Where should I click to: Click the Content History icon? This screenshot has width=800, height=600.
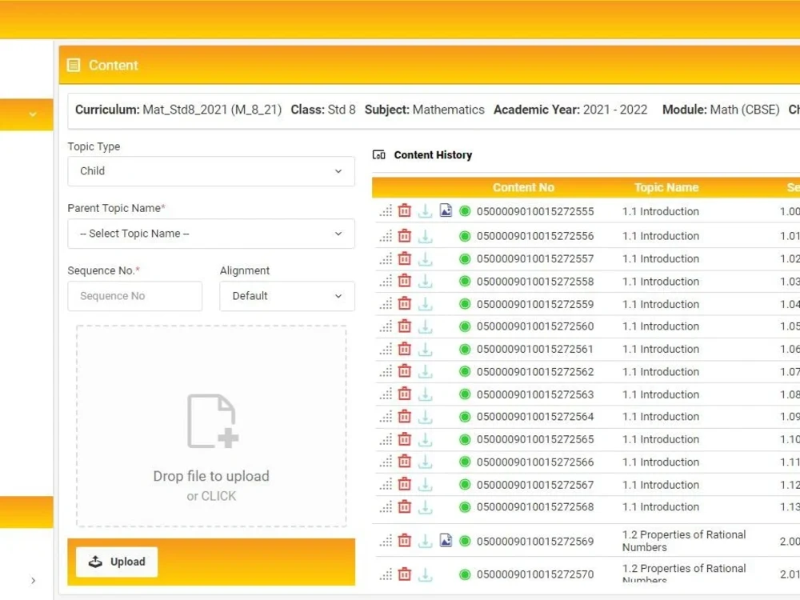tap(379, 154)
